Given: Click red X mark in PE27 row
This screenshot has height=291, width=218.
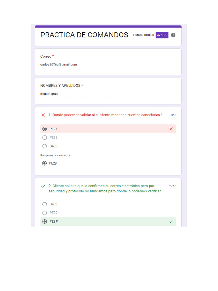Looking at the screenshot, I should click(171, 129).
